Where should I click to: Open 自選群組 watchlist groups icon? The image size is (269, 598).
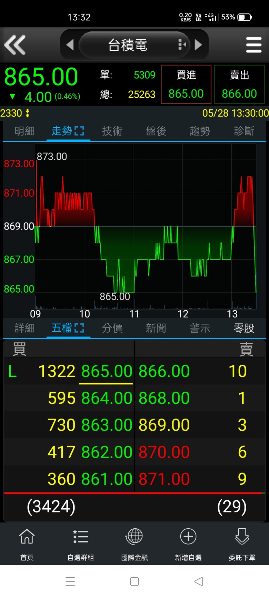pyautogui.click(x=81, y=537)
